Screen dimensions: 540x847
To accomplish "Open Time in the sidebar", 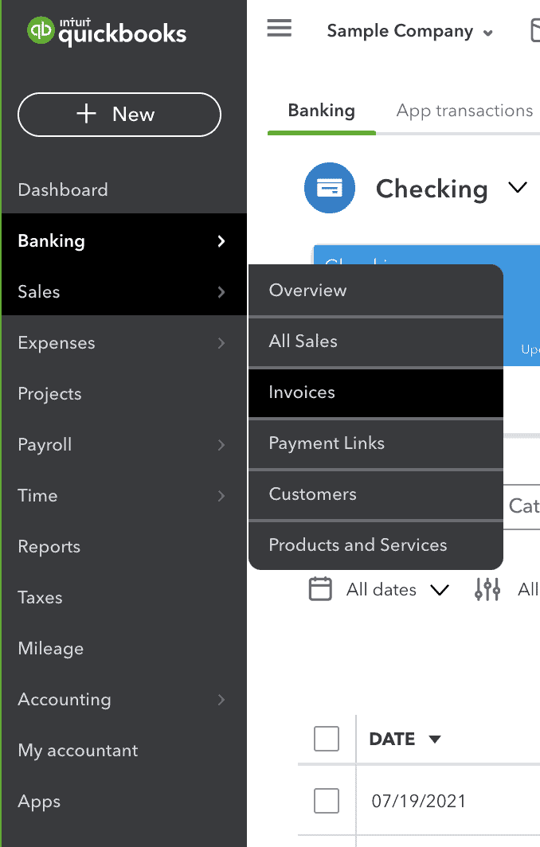I will click(123, 496).
